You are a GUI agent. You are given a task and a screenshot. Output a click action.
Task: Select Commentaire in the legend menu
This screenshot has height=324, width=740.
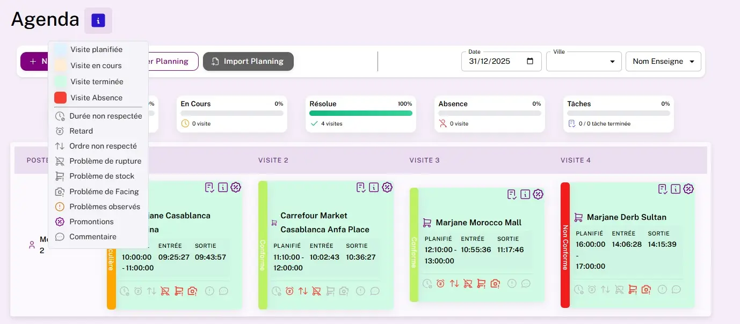93,237
